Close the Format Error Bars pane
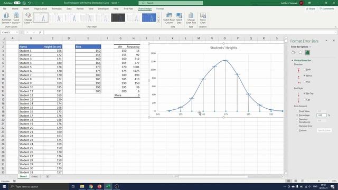The image size is (338, 190). click(334, 41)
